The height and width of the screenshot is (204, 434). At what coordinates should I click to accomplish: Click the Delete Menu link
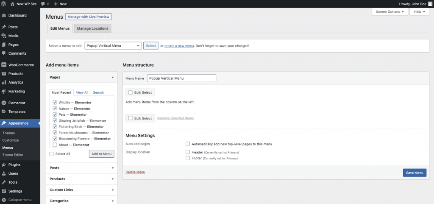tap(135, 172)
